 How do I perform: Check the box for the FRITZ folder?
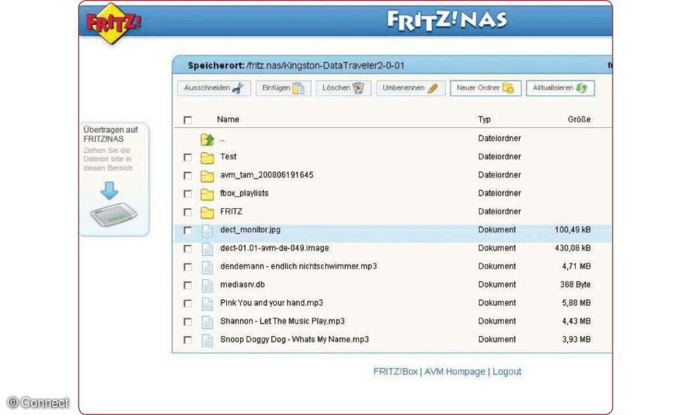point(187,212)
